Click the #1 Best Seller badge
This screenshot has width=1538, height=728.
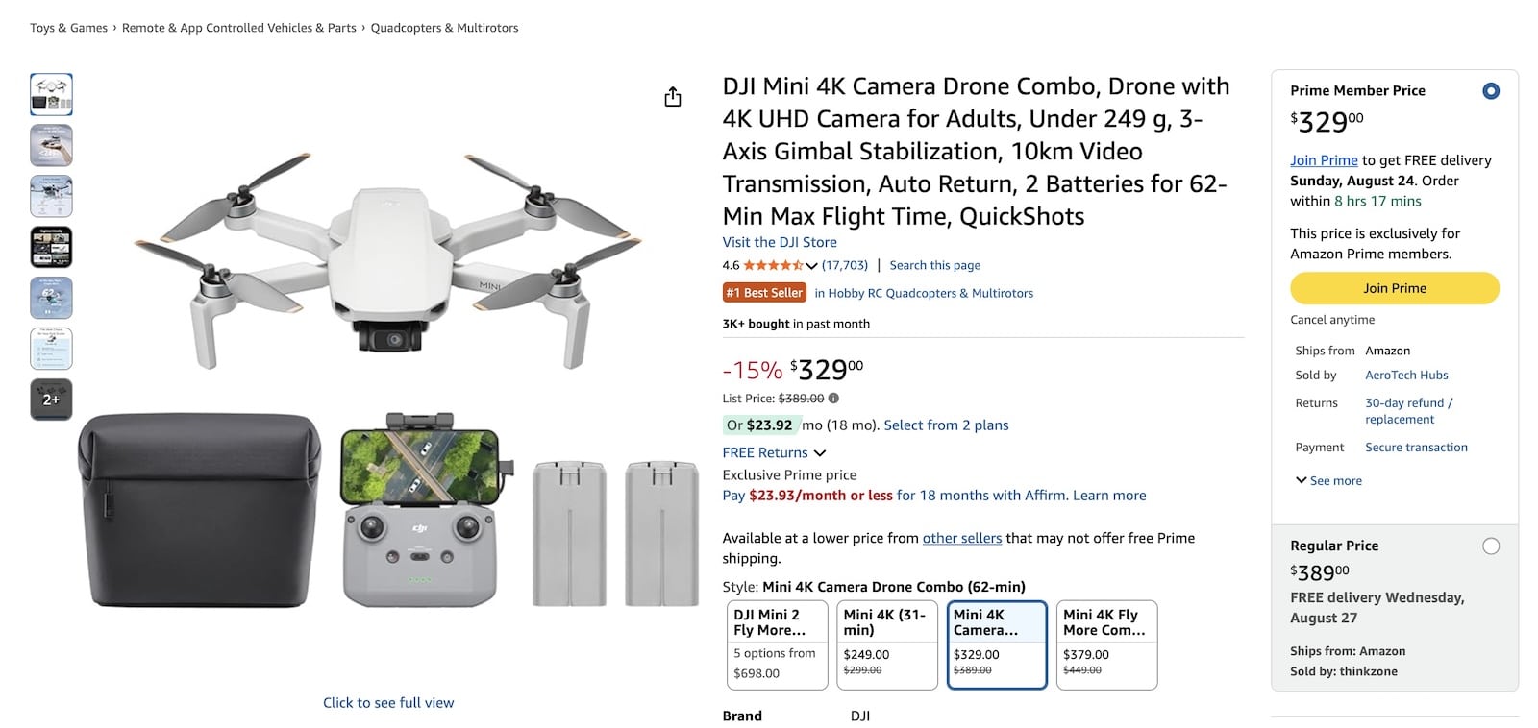(763, 292)
